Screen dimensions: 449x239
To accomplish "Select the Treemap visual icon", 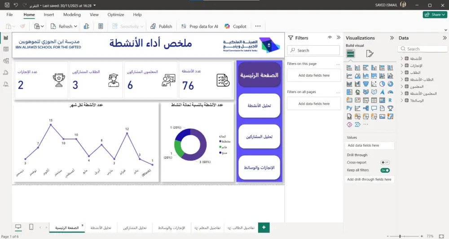I will coord(349,92).
